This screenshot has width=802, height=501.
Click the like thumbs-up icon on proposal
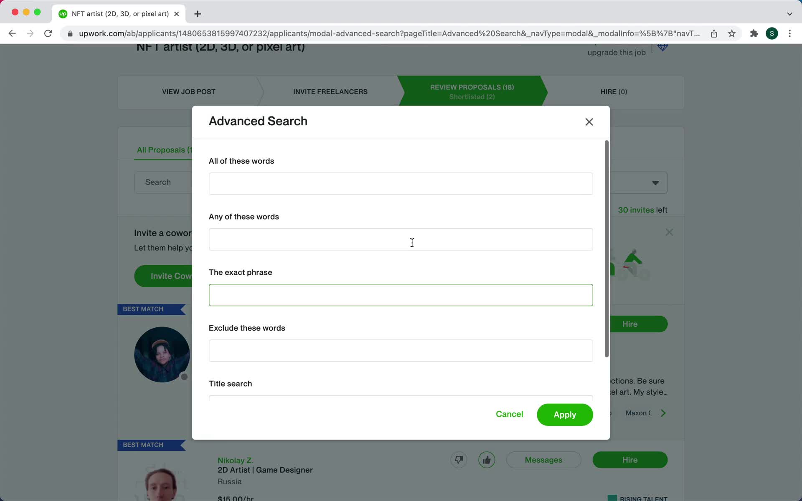[487, 459]
